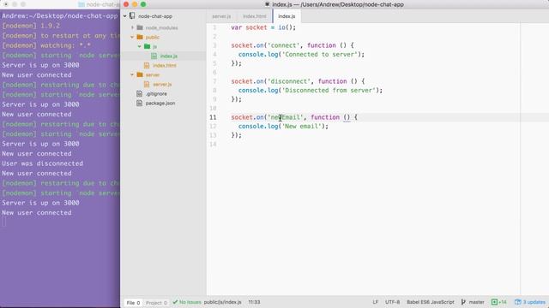
Task: Open the File 0 linter panel
Action: (x=133, y=302)
